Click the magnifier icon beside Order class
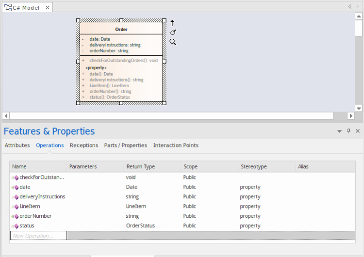Viewport: 364px width, 257px height. coord(173,42)
